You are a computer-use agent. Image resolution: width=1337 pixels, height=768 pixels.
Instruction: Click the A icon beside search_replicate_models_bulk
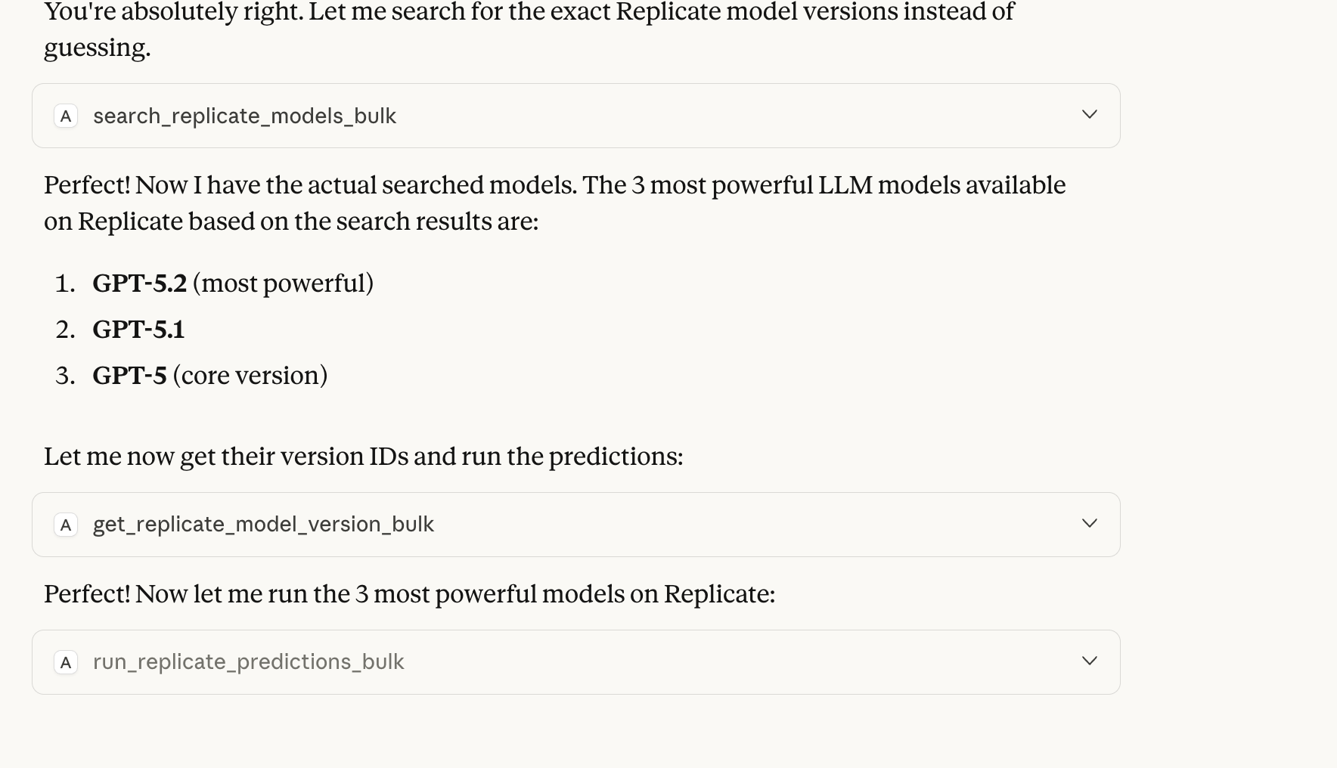click(66, 116)
